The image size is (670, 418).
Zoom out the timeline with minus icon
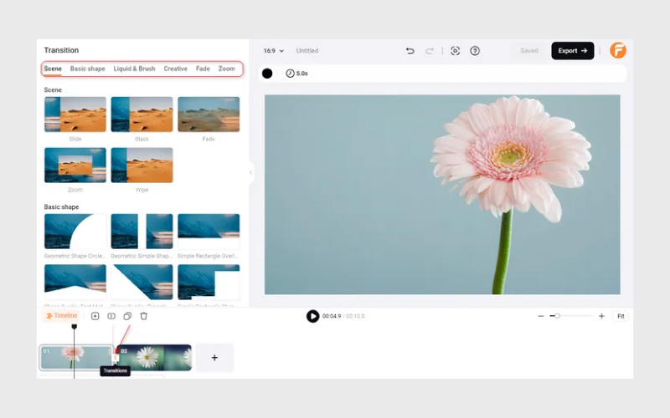point(540,316)
